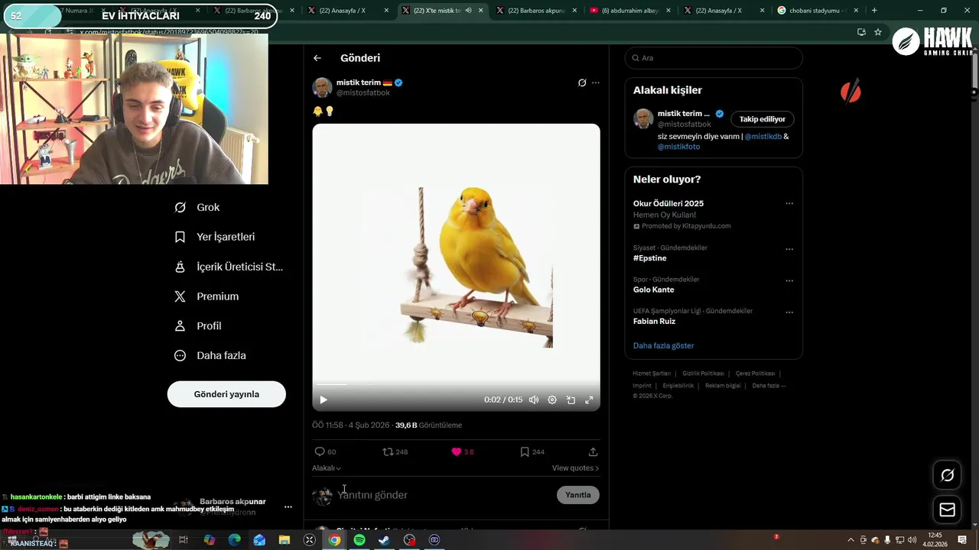Click the @mistosfatbok handle on the post
This screenshot has height=550, width=979.
pyautogui.click(x=363, y=92)
